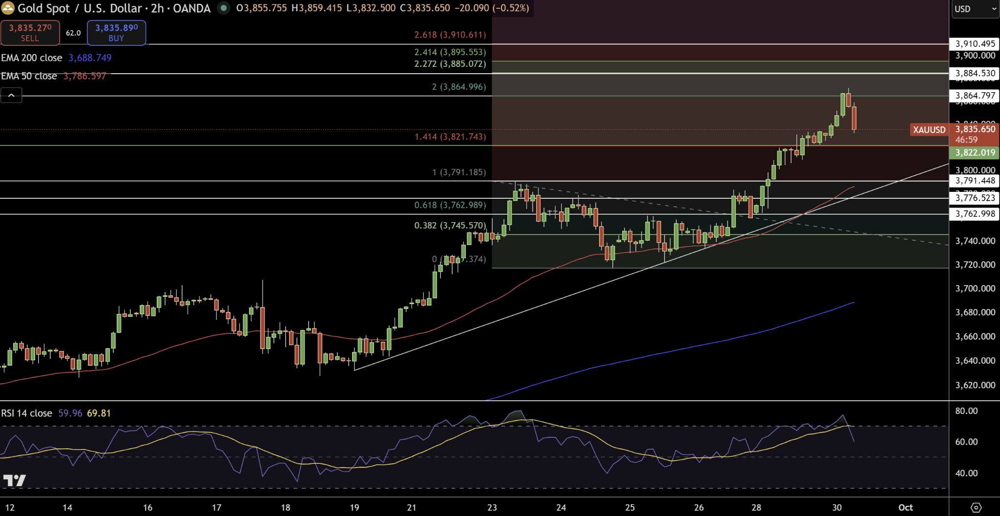Click the candle countdown timer 46:59

point(966,140)
